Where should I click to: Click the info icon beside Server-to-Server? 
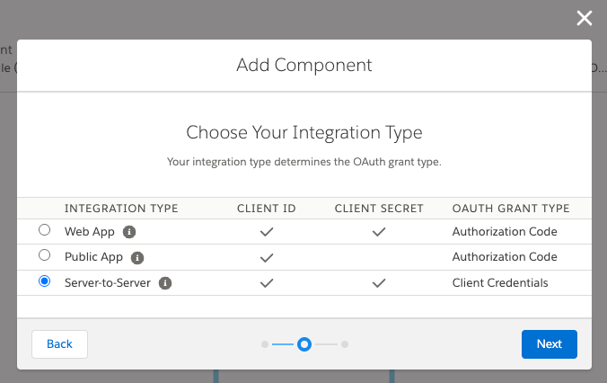(x=165, y=283)
